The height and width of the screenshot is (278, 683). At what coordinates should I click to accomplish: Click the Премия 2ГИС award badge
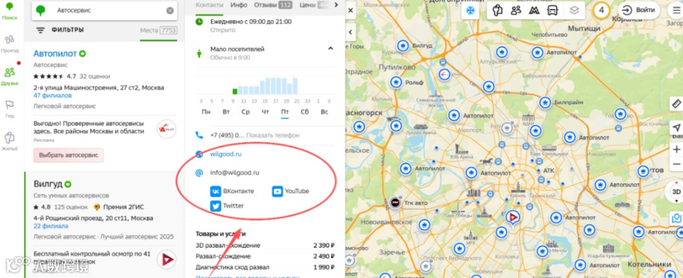(119, 207)
